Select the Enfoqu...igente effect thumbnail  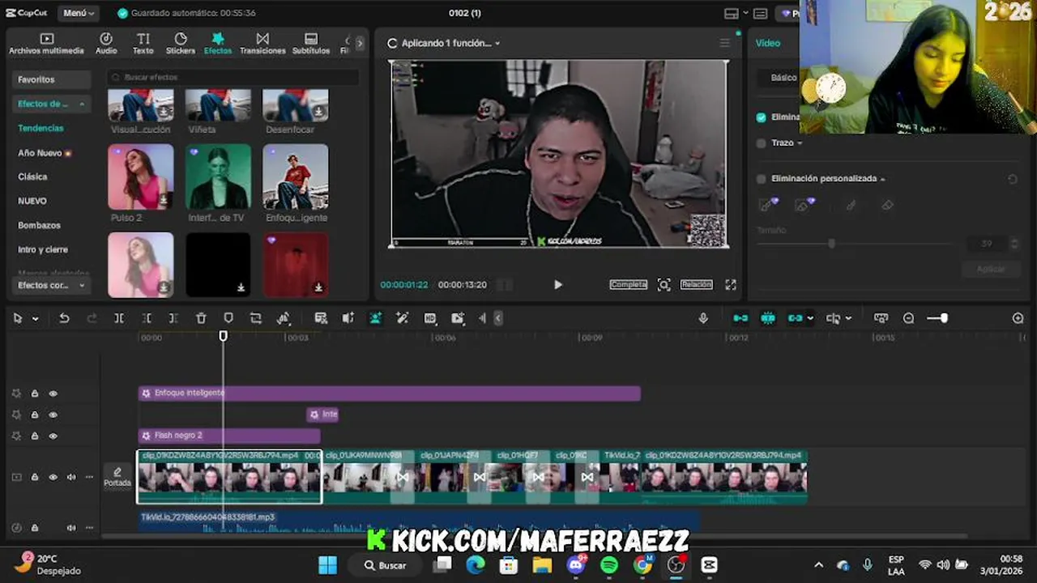pos(296,177)
